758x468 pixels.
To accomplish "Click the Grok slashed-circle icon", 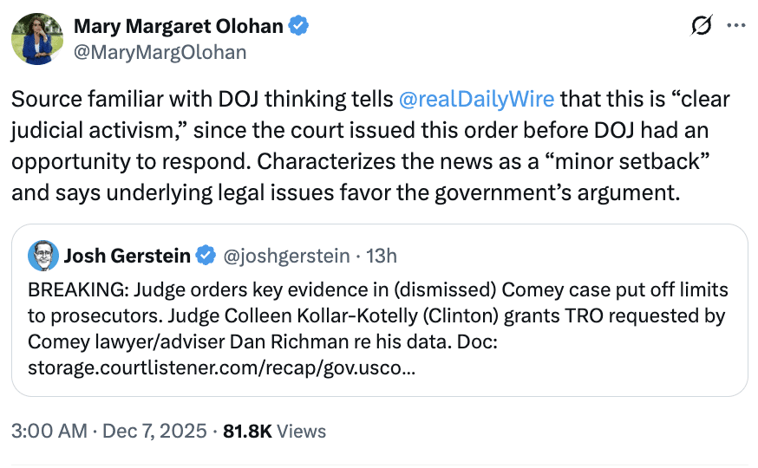I will [700, 27].
